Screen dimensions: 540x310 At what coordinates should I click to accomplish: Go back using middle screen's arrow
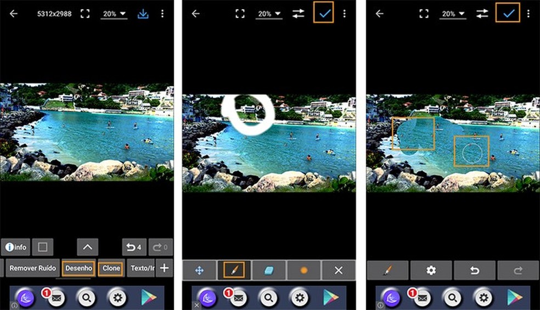(195, 14)
